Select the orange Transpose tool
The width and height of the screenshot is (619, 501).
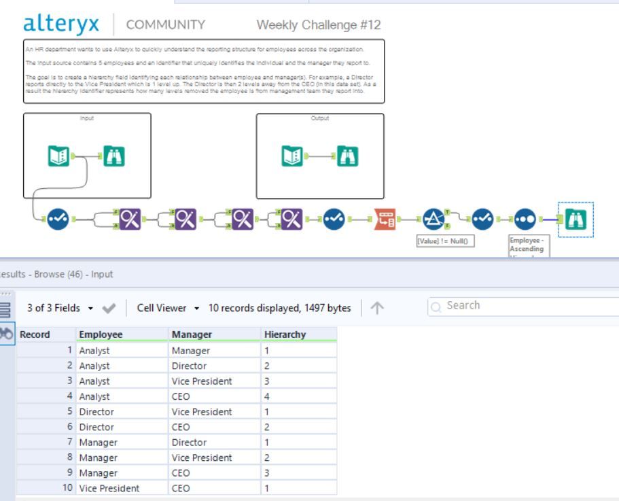pyautogui.click(x=385, y=219)
